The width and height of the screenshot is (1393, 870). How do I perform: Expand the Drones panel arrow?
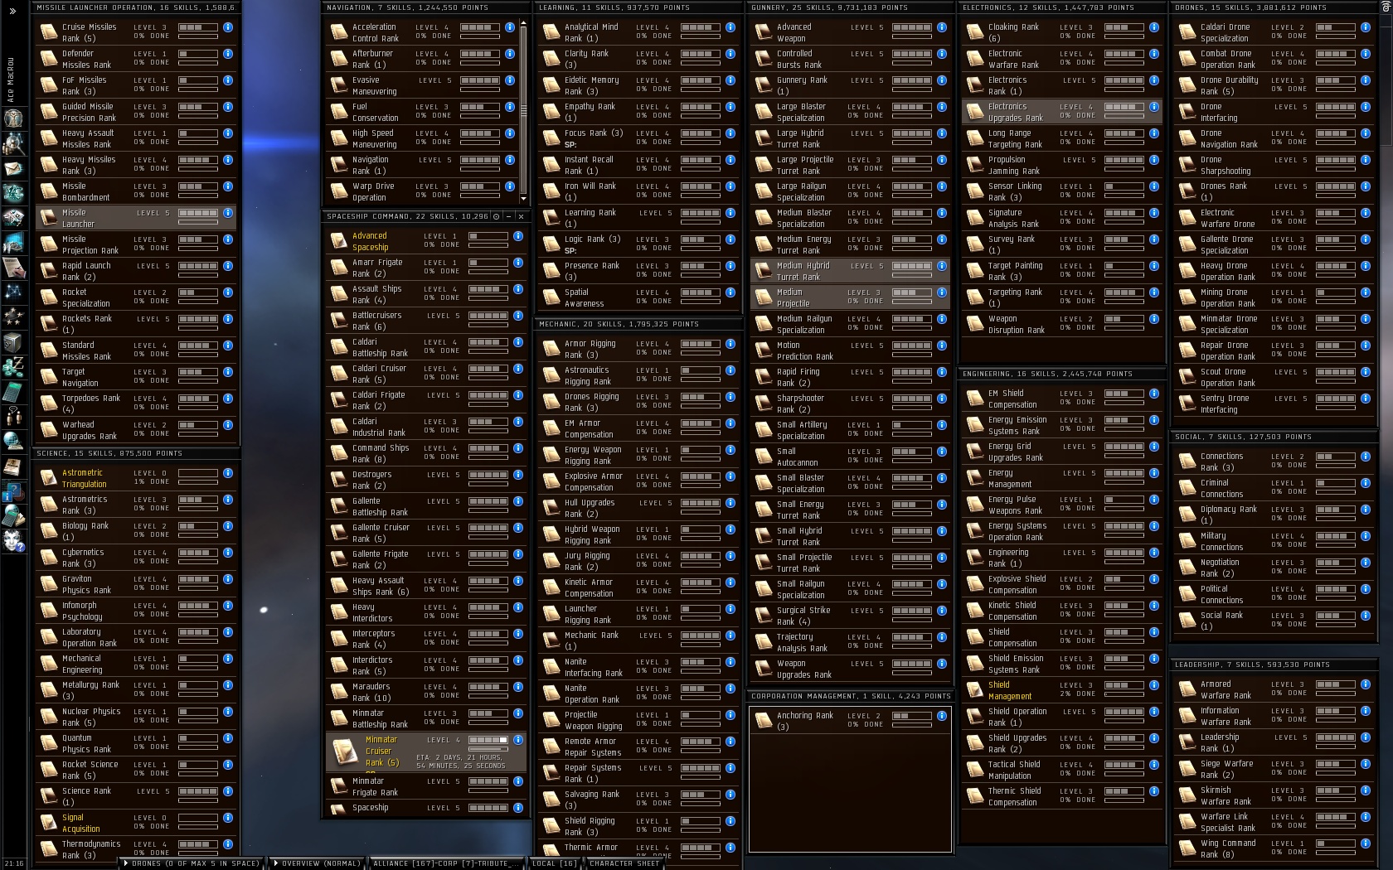(126, 863)
